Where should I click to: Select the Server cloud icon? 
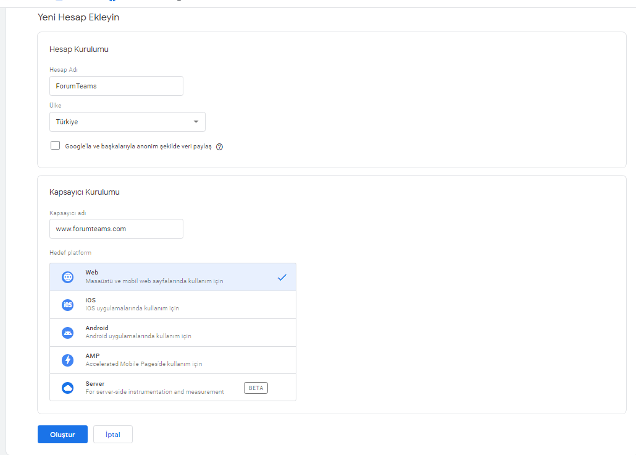tap(67, 388)
